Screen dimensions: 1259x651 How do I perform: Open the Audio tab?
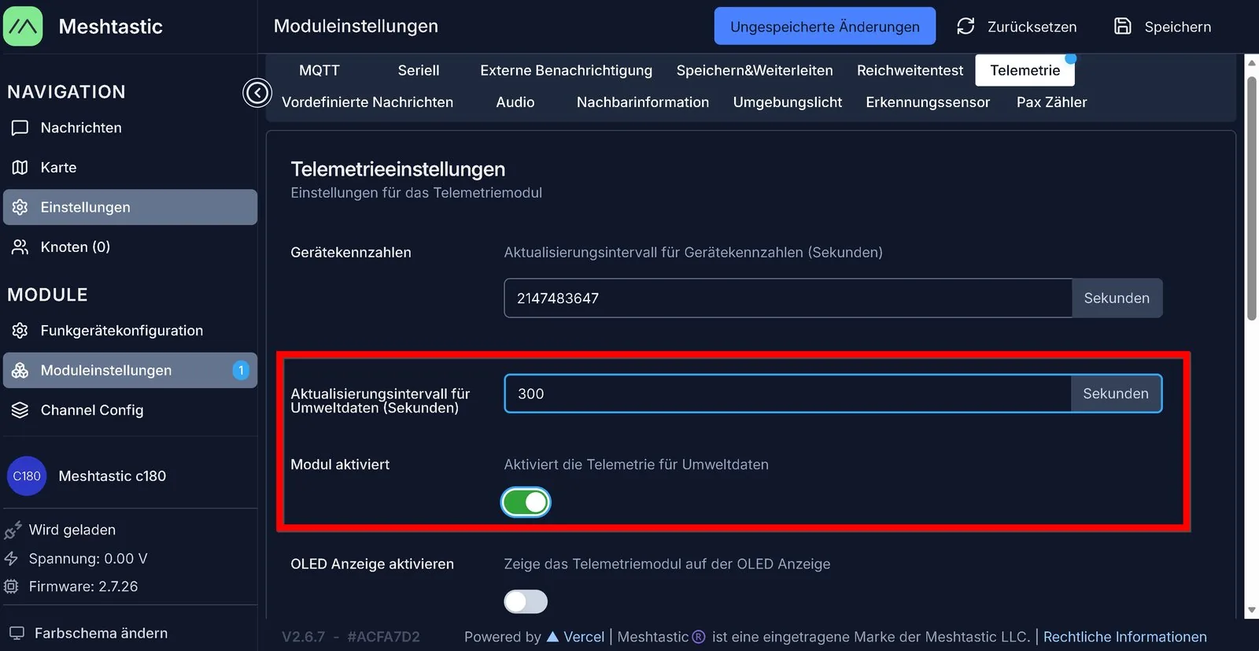click(x=515, y=102)
